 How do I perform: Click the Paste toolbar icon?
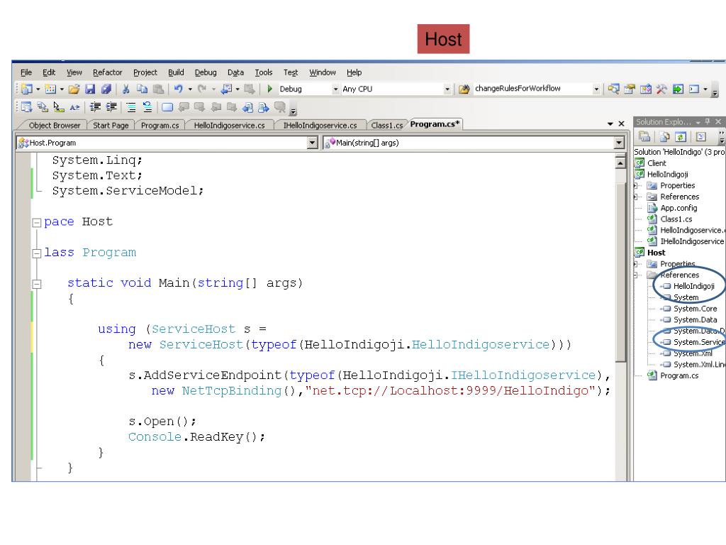coord(158,89)
